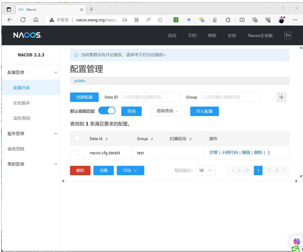Click the browser essentials heart icon
The image size is (303, 252).
[x=268, y=20]
